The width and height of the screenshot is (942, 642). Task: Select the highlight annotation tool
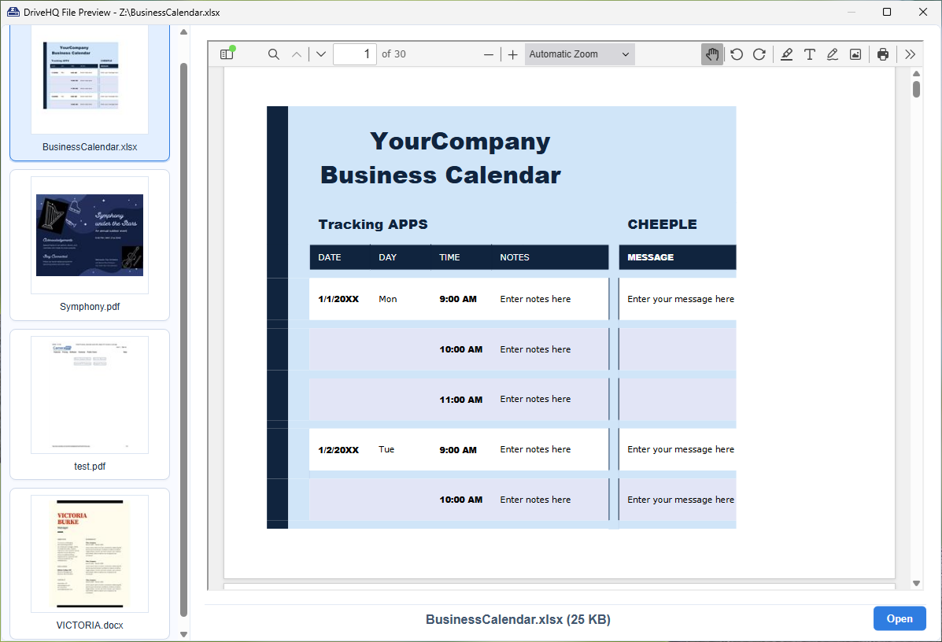tap(786, 54)
